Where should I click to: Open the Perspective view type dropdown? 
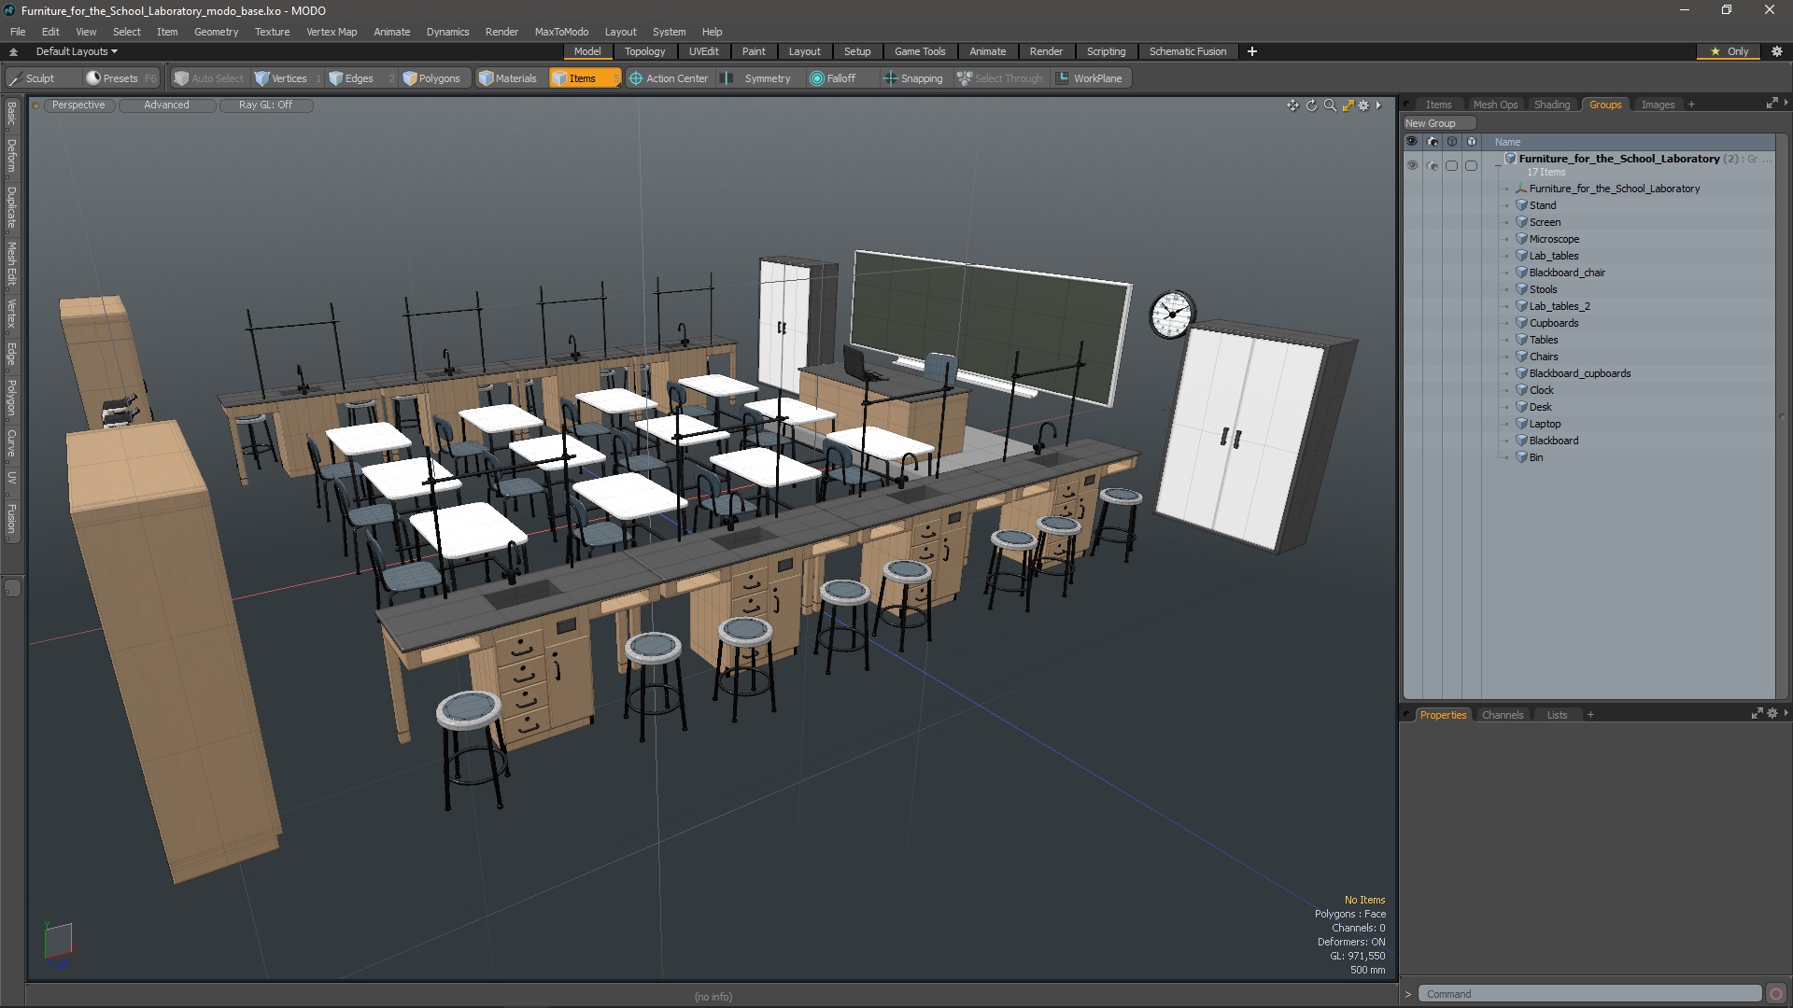tap(78, 105)
